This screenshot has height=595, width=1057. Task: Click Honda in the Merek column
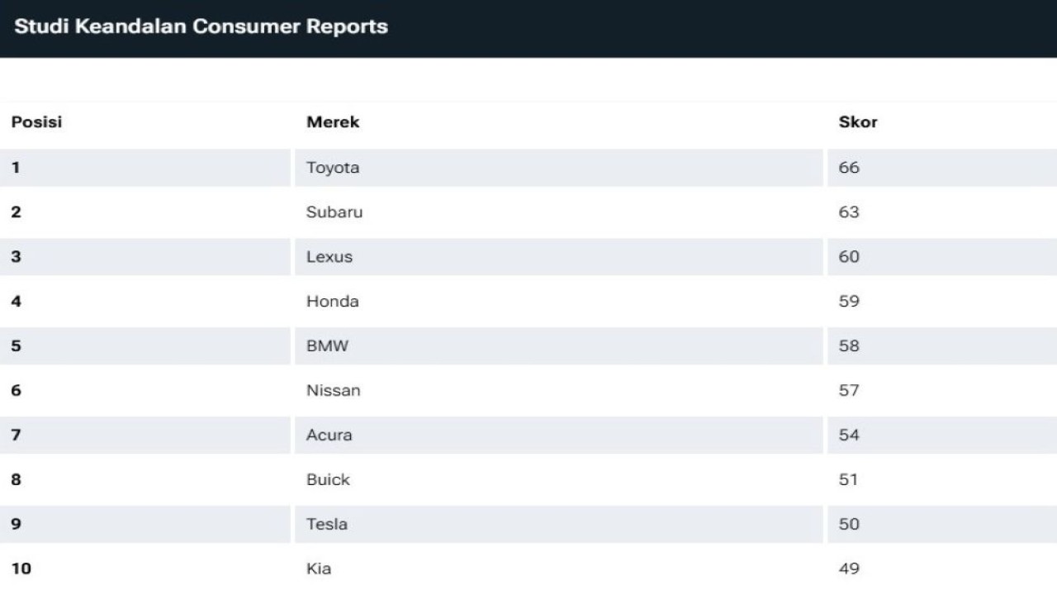point(332,302)
